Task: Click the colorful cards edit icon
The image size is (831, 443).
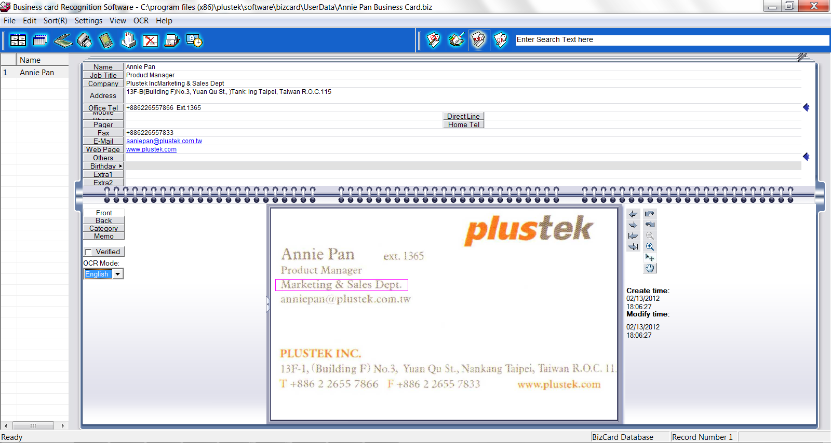Action: [x=456, y=40]
